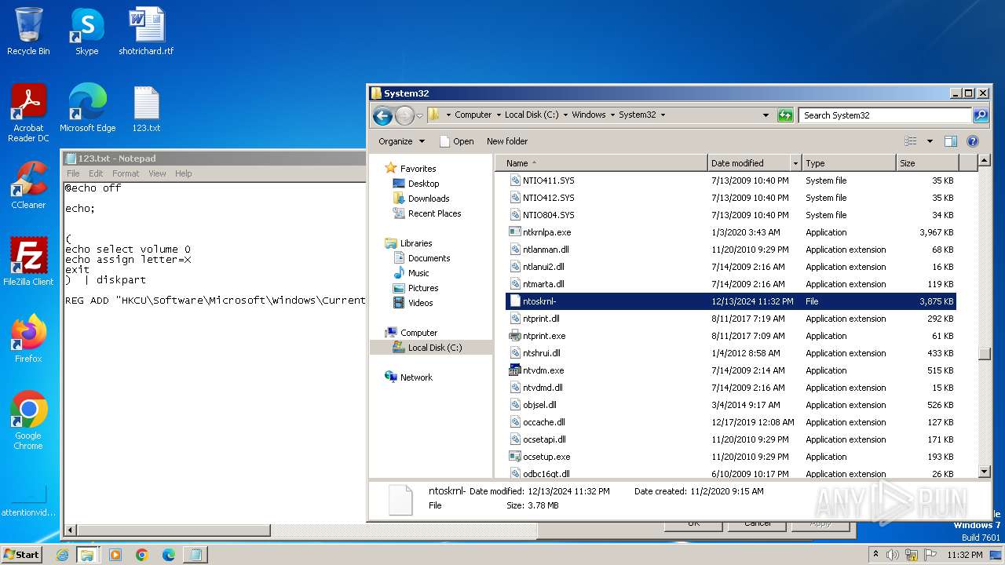Sort files by the Type column

coord(849,163)
